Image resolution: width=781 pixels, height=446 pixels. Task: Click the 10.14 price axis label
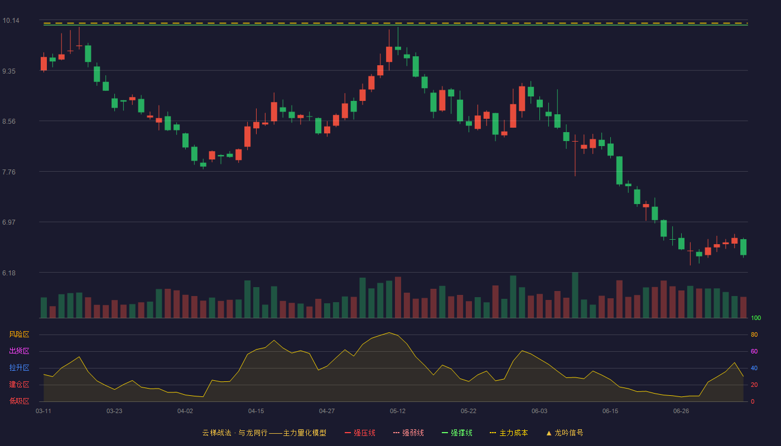tap(11, 21)
